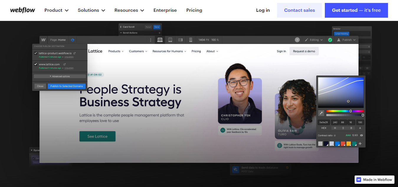Unpublish www.lattice.com
Viewport: 398px width, 187px height.
click(69, 68)
